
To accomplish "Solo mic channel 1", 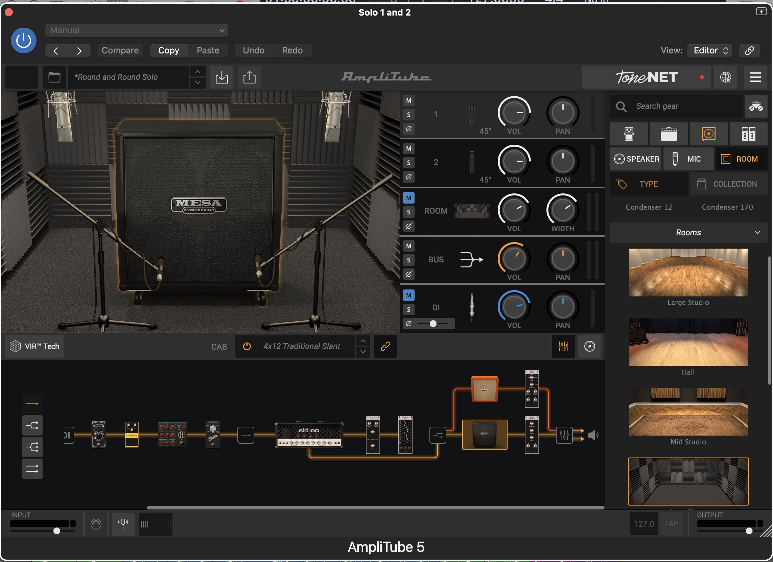I will pos(409,115).
